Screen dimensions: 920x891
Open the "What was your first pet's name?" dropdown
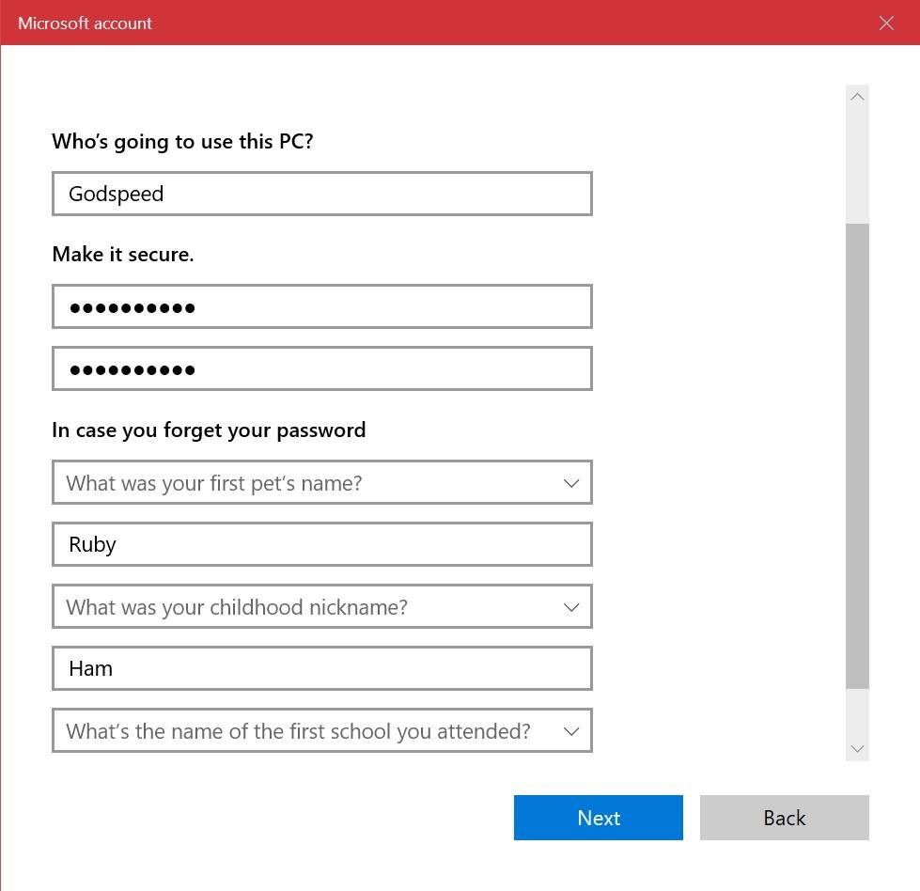click(322, 482)
